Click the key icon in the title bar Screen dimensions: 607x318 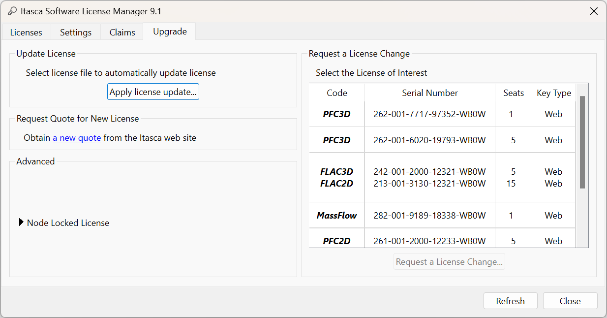coord(12,11)
